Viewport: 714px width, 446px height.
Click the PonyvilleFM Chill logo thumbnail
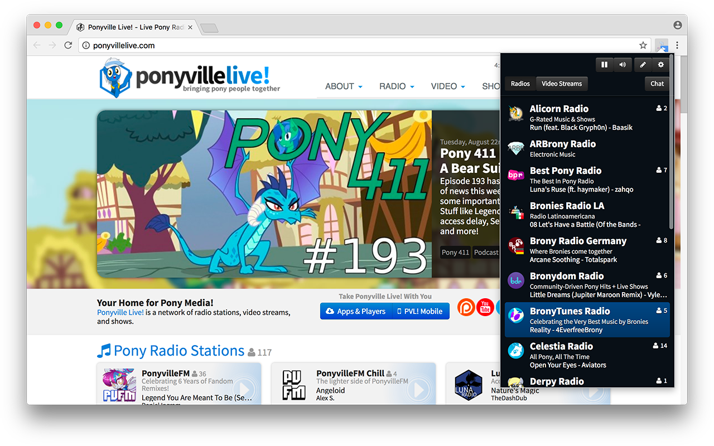point(294,385)
